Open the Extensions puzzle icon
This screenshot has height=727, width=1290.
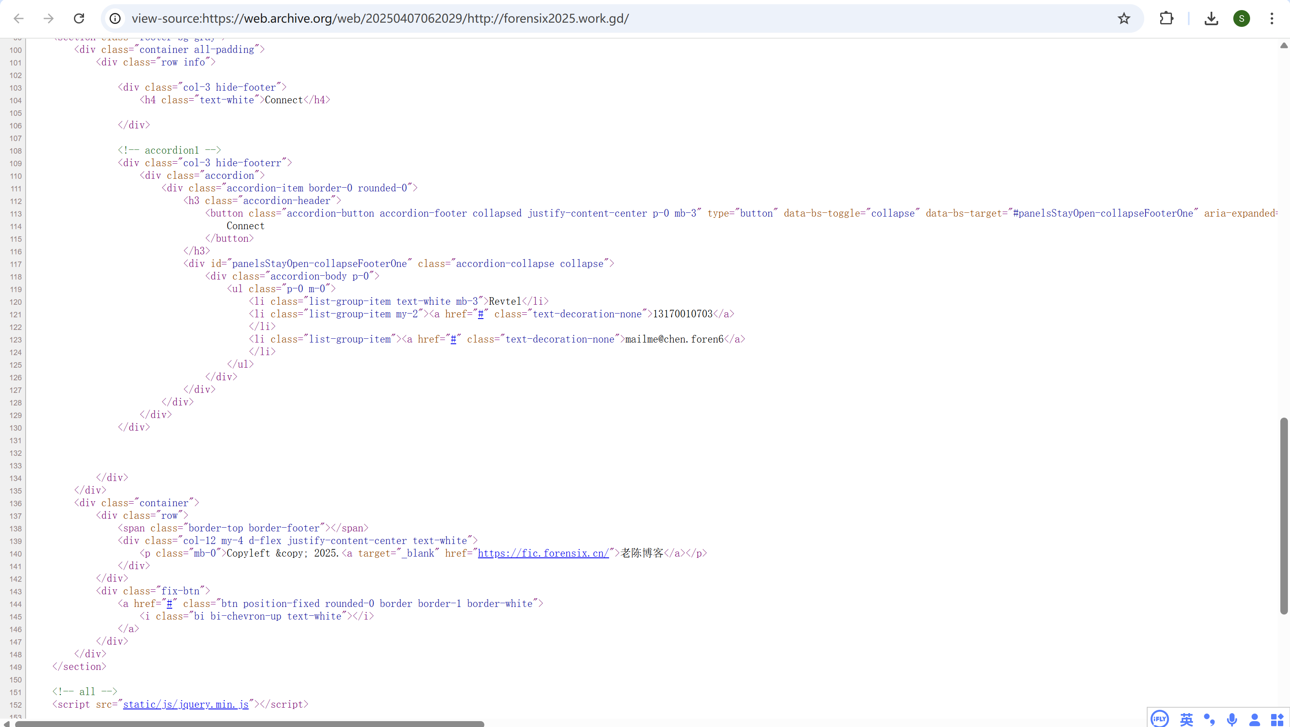tap(1167, 18)
